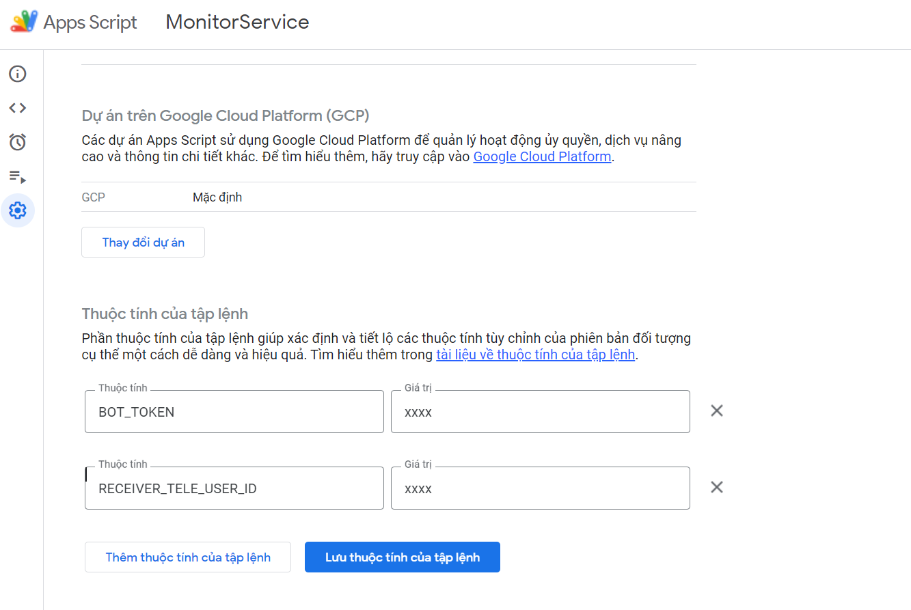The height and width of the screenshot is (610, 911).
Task: Click the 'Apps Script' header text
Action: [90, 21]
